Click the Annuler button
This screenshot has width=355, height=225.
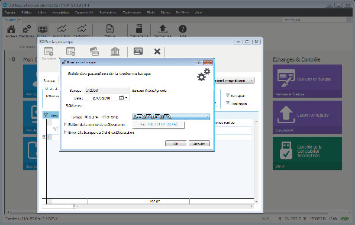pos(199,144)
